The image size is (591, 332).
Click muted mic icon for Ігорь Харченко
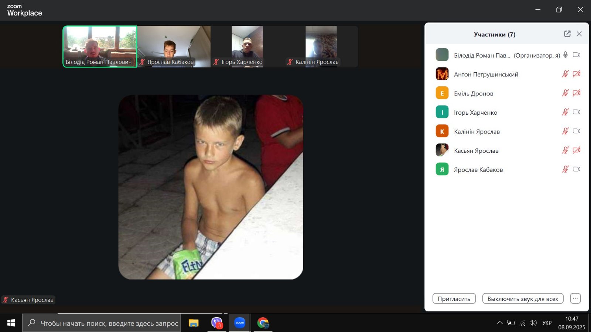[565, 112]
